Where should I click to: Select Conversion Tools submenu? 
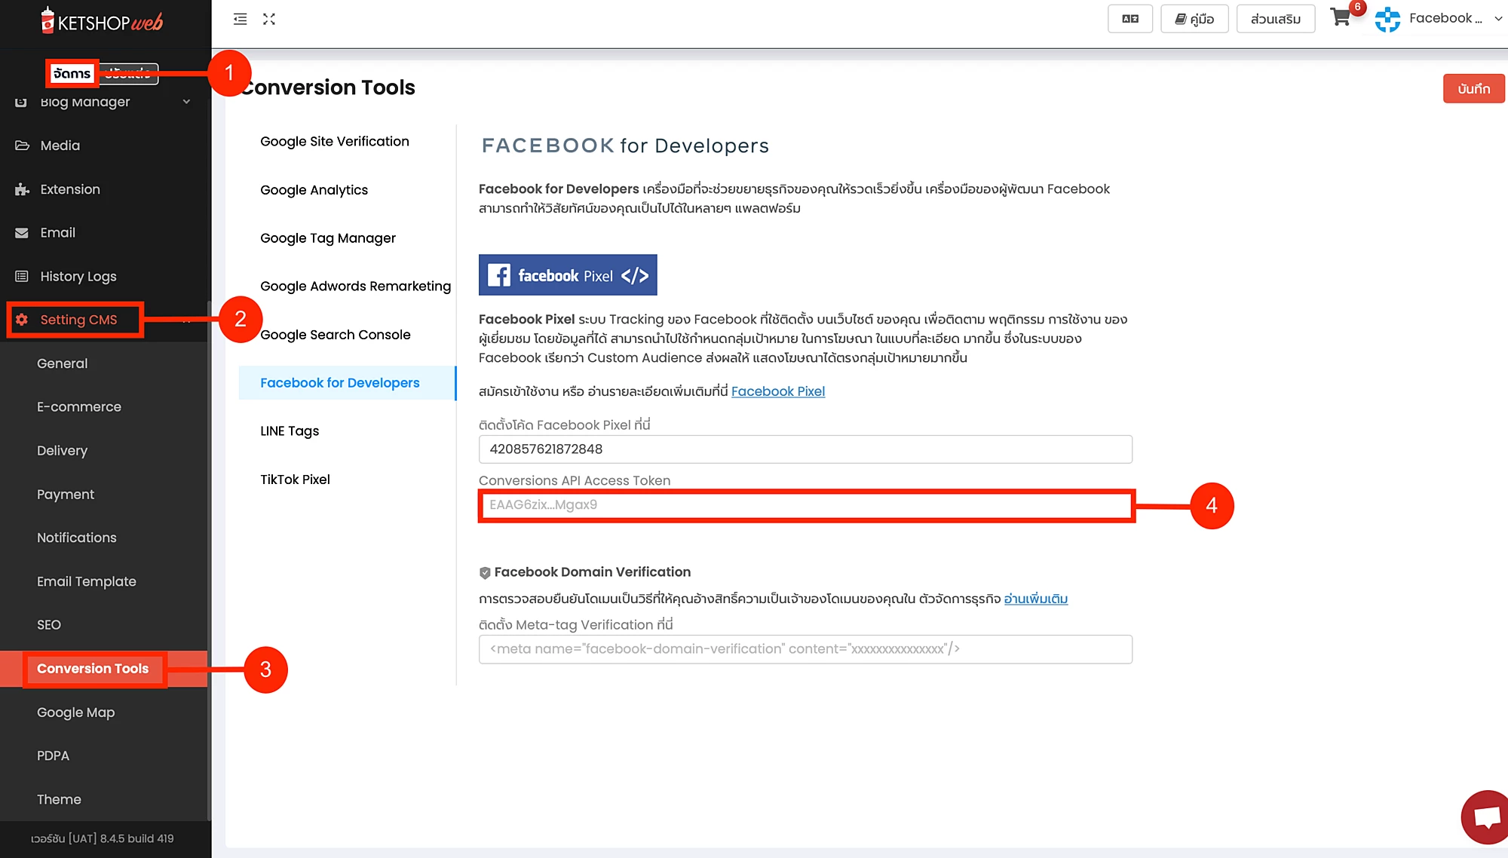coord(93,669)
